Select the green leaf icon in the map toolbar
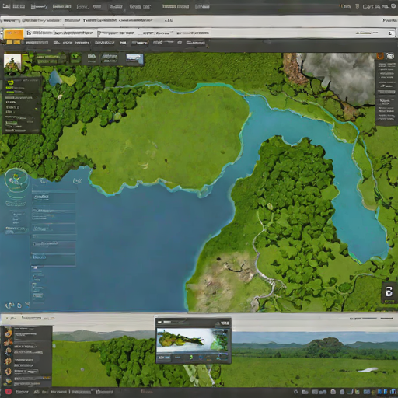This screenshot has width=398, height=398. 75,58
